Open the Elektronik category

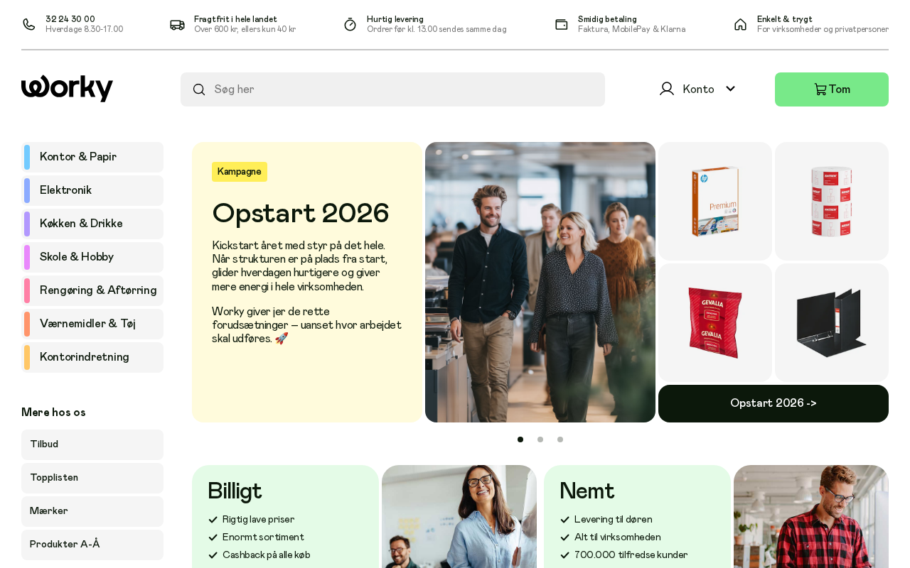click(92, 190)
